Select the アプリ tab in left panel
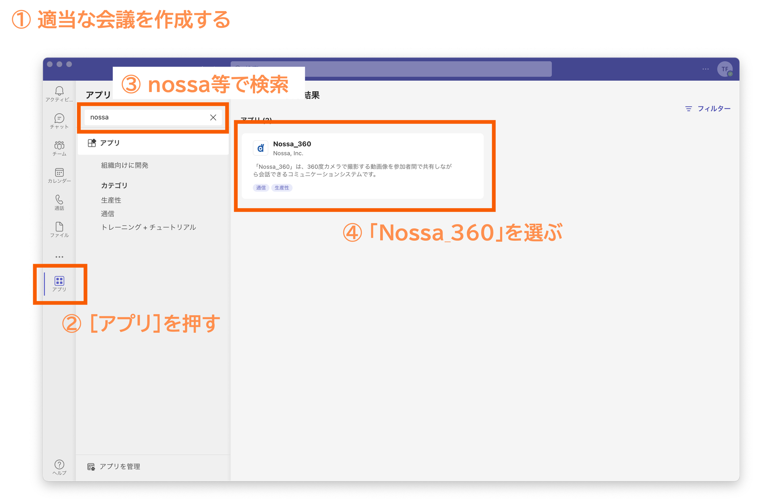 [109, 143]
